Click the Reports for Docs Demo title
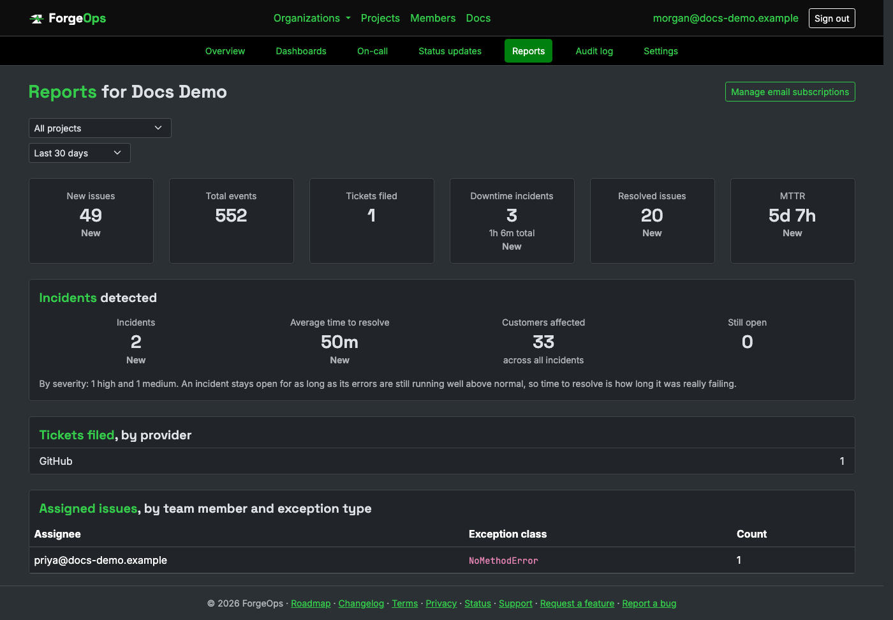 (x=128, y=92)
